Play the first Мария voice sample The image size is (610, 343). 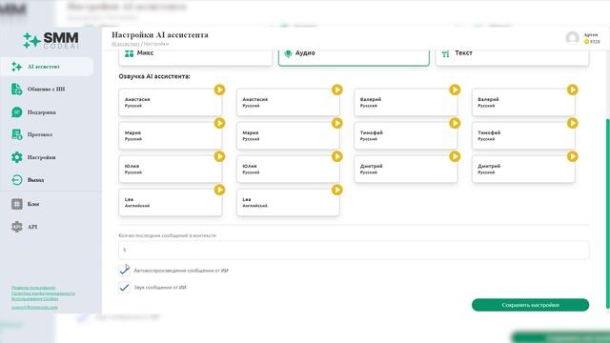point(219,123)
